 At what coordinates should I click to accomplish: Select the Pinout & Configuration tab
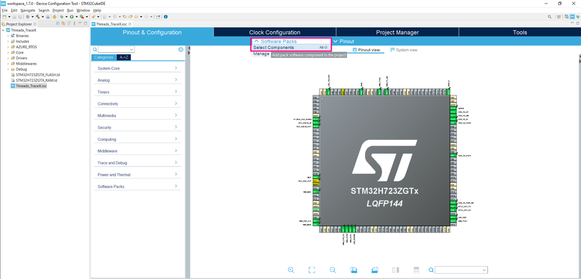tap(152, 32)
